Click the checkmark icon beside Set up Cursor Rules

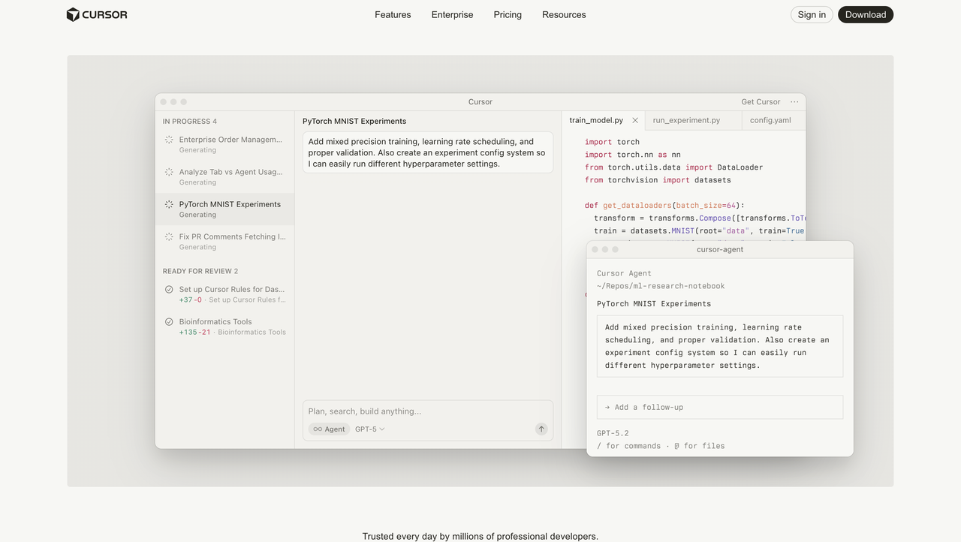point(169,289)
